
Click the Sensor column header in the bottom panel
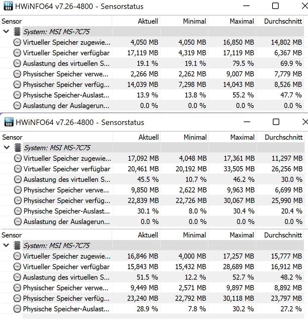(x=12, y=235)
